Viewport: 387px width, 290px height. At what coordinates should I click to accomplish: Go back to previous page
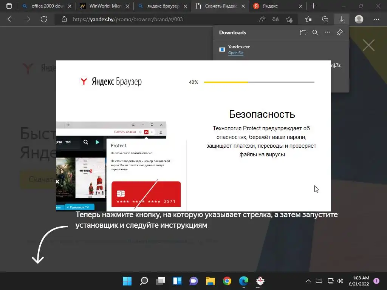pyautogui.click(x=10, y=19)
